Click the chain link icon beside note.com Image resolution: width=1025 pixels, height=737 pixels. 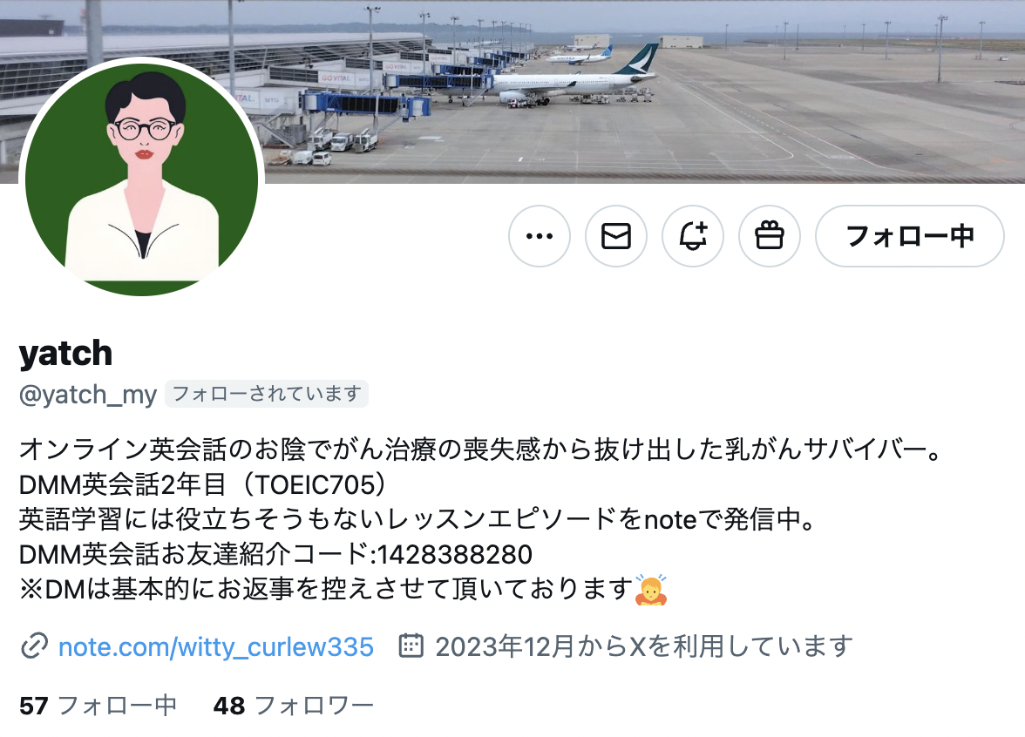[x=34, y=646]
